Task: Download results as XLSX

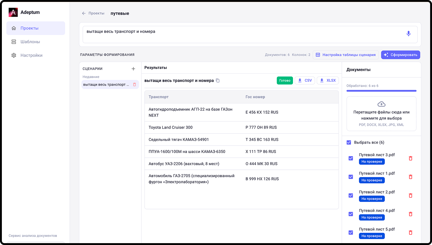Action: (x=328, y=81)
